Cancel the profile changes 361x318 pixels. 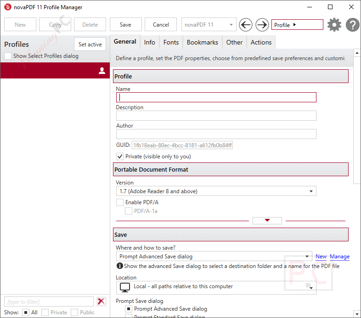coord(161,24)
